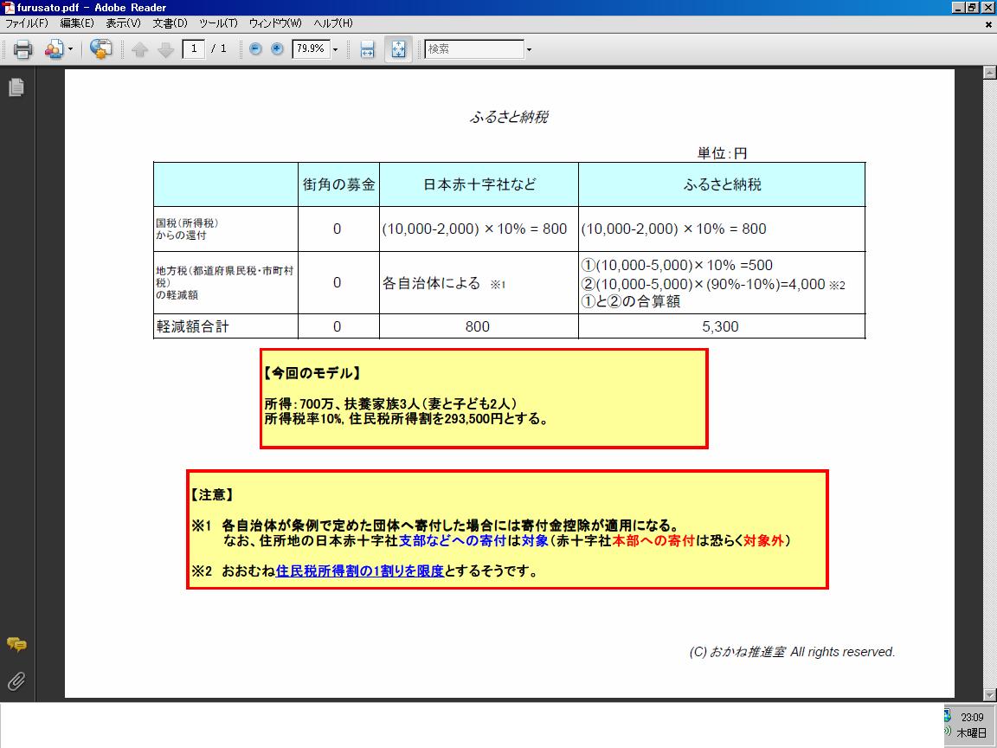Click the page number field
This screenshot has width=997, height=748.
coord(193,48)
